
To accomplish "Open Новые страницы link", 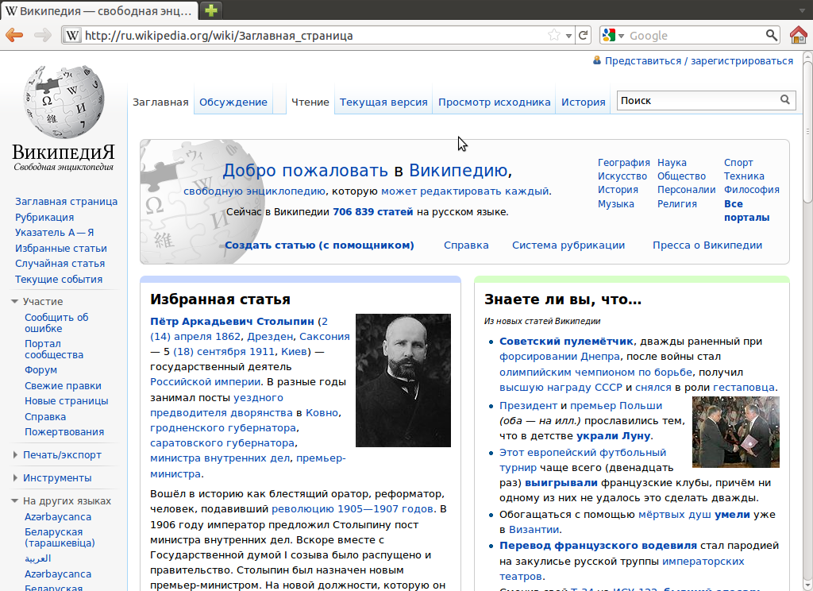I will (67, 401).
